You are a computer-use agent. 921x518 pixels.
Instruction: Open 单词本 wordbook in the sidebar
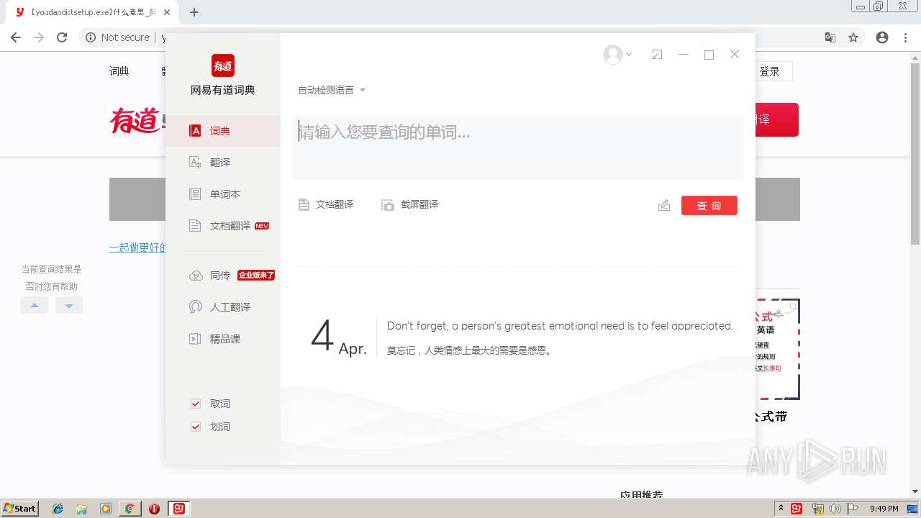[223, 194]
